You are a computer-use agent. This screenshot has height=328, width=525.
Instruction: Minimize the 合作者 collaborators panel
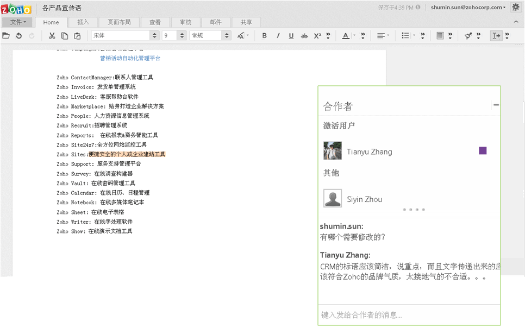(496, 105)
